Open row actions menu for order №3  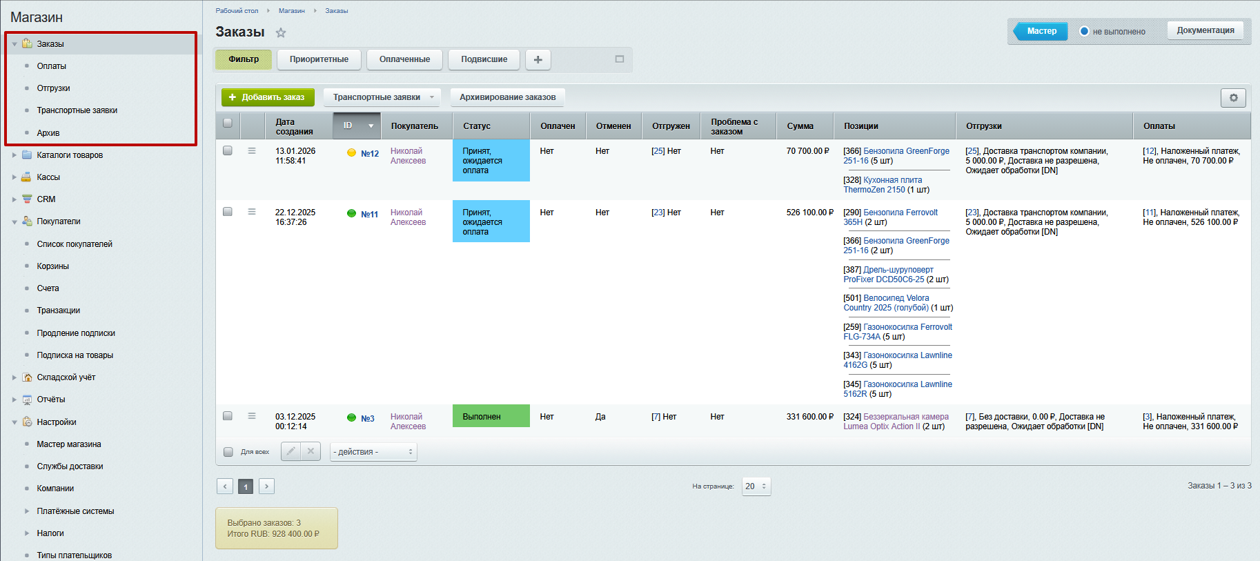pos(252,416)
